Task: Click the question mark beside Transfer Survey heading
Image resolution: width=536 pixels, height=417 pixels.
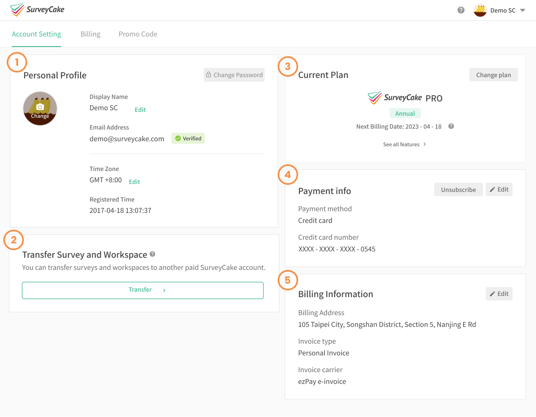Action: 152,254
